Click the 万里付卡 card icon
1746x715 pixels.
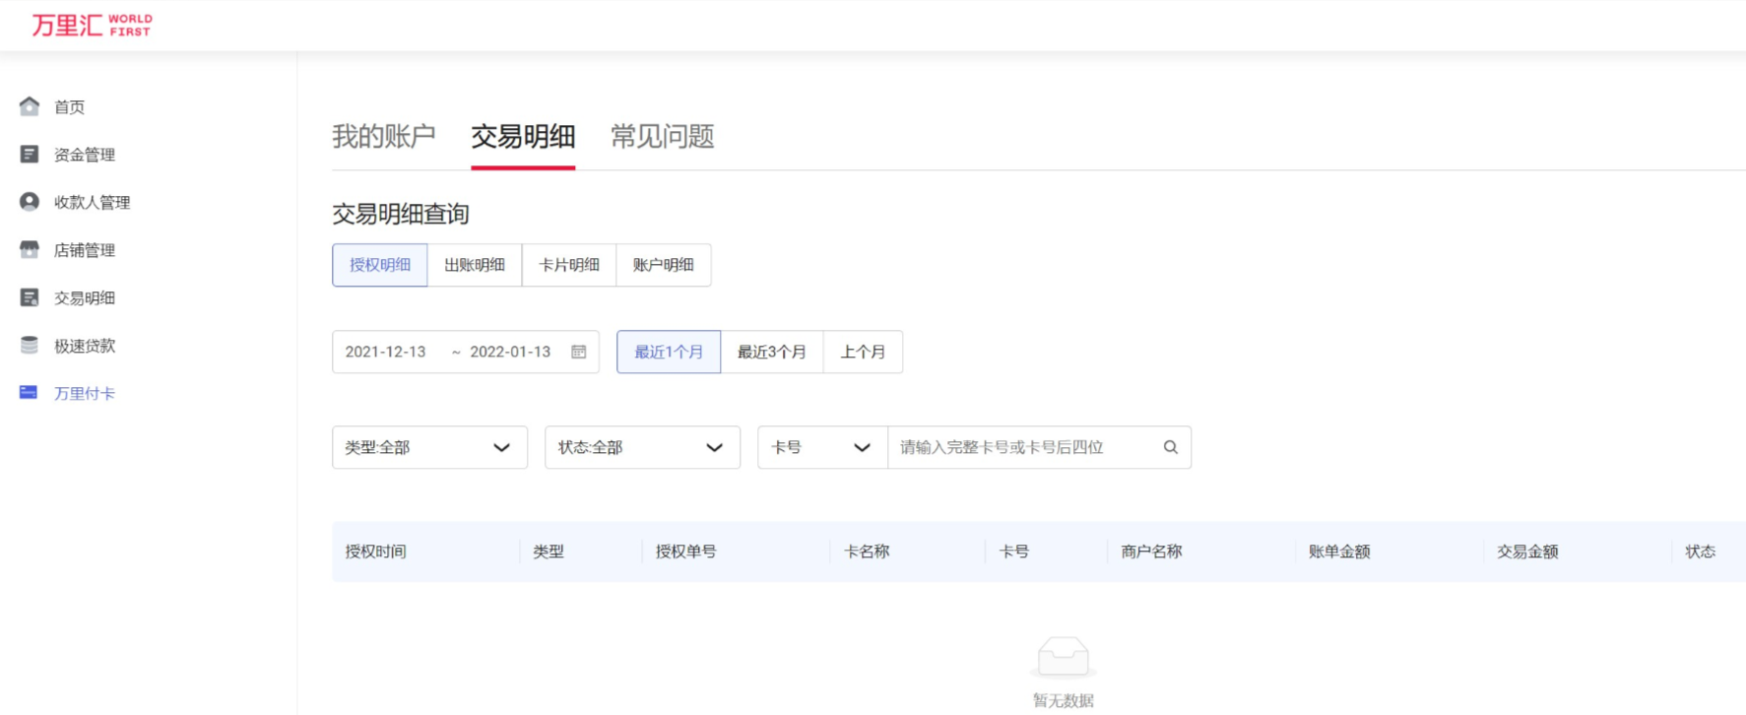tap(29, 393)
